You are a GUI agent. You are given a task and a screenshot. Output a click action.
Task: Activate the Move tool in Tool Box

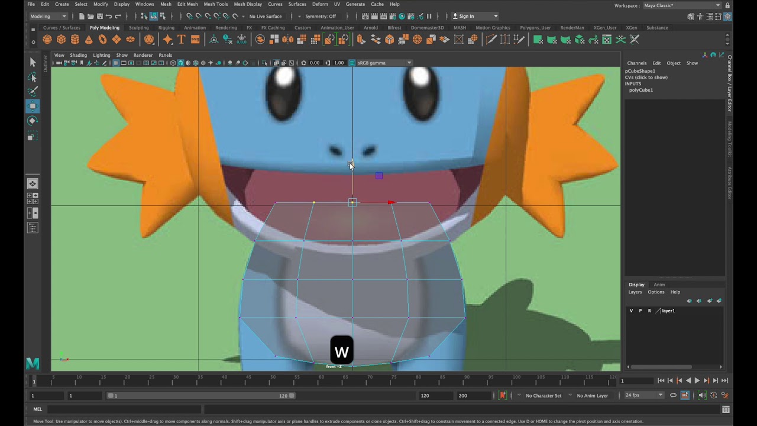[x=33, y=106]
